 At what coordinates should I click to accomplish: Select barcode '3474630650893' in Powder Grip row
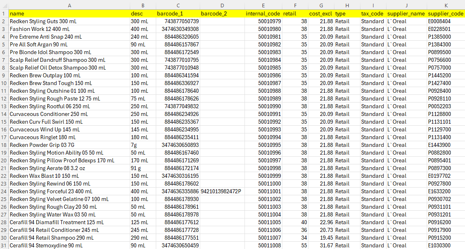[178, 145]
